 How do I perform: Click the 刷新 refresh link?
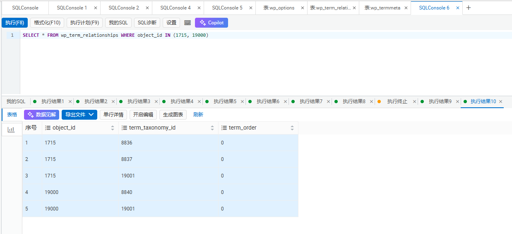pos(198,115)
